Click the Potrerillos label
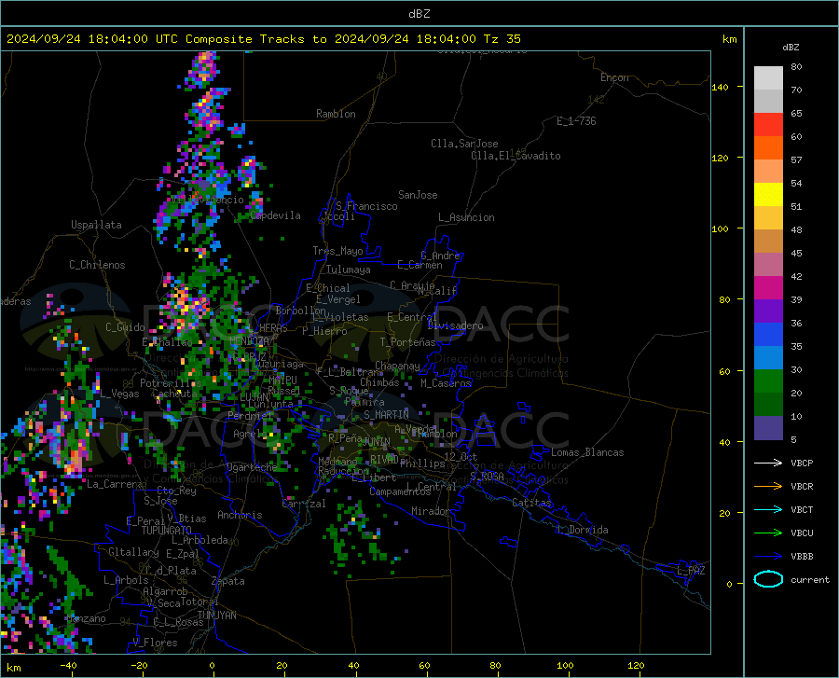This screenshot has width=839, height=678. point(171,383)
